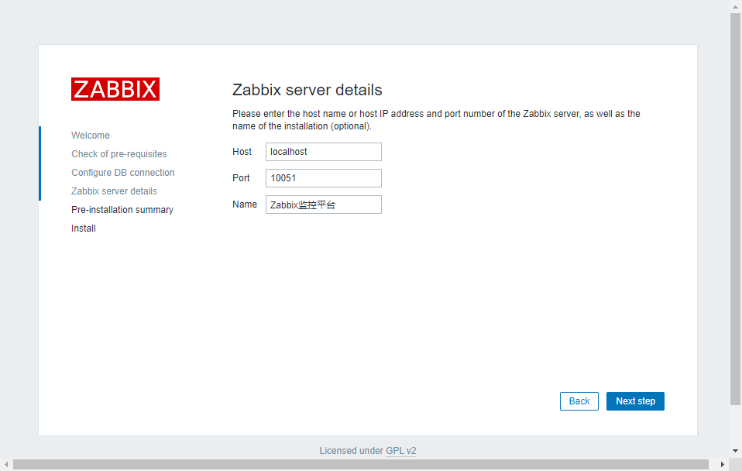Click the 'Port' field label
This screenshot has width=742, height=471.
point(241,178)
